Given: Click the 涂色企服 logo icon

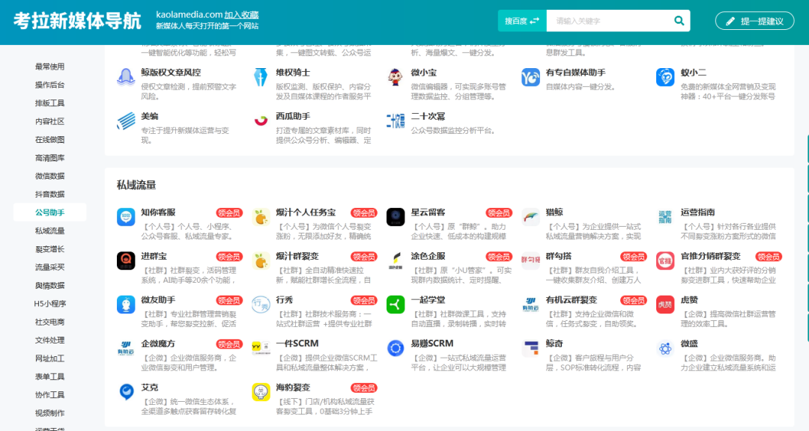Looking at the screenshot, I should pos(396,261).
